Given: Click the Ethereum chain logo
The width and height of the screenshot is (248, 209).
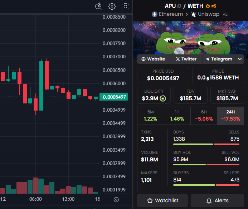Looking at the screenshot, I should tap(155, 14).
